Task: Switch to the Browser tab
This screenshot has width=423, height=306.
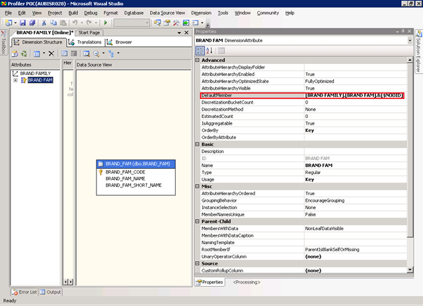Action: [x=119, y=42]
